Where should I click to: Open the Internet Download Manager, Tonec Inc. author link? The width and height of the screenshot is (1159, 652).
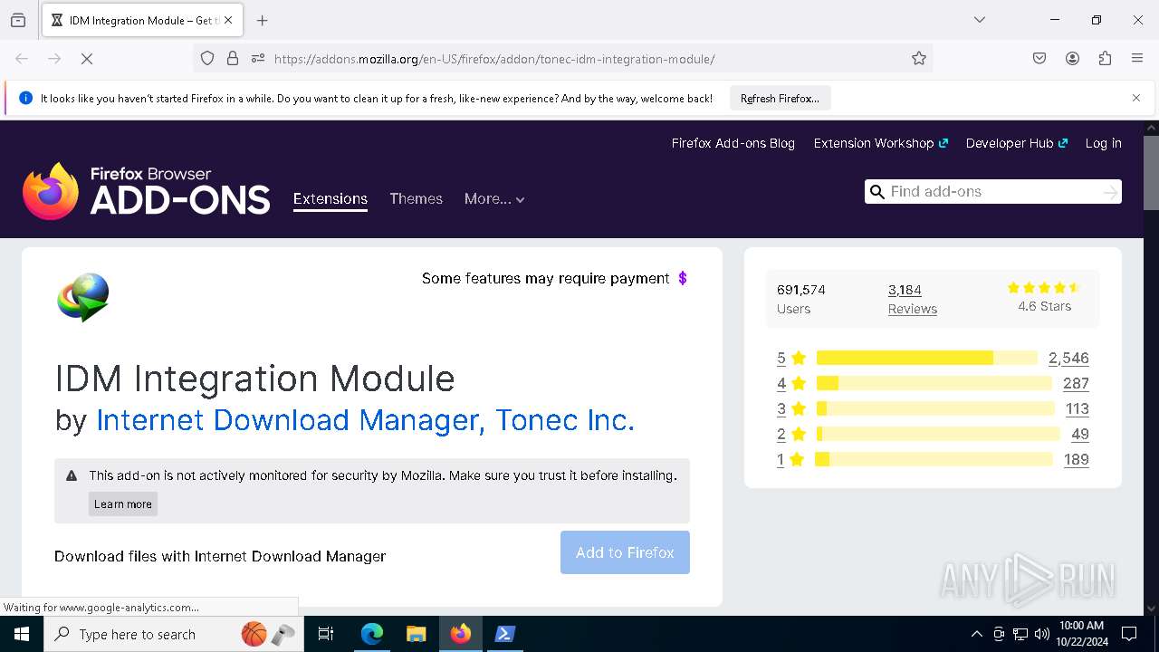[365, 420]
